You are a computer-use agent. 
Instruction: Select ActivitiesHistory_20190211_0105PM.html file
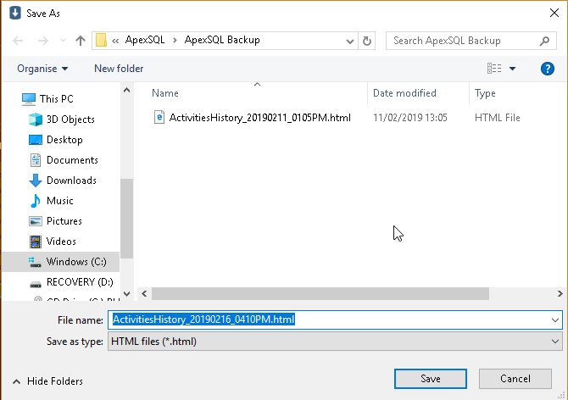(x=259, y=118)
